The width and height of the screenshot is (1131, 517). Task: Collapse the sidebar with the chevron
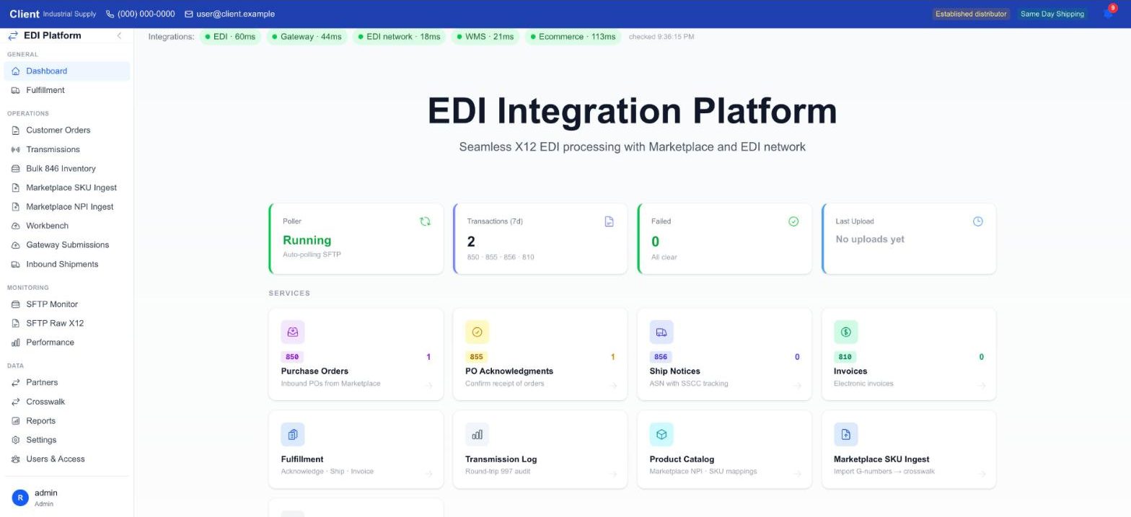pos(119,35)
